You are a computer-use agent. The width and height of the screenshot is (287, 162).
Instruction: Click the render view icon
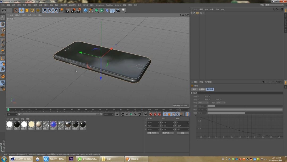[67, 10]
